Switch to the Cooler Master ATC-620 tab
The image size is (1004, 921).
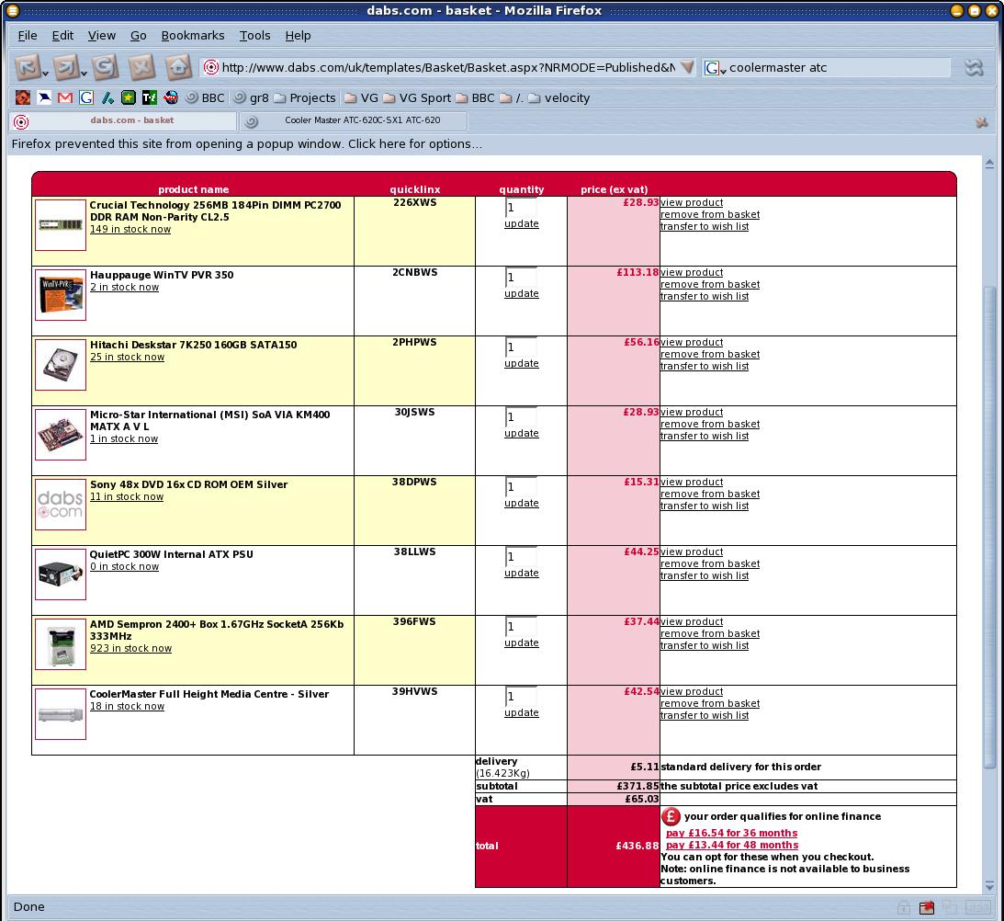[x=354, y=120]
